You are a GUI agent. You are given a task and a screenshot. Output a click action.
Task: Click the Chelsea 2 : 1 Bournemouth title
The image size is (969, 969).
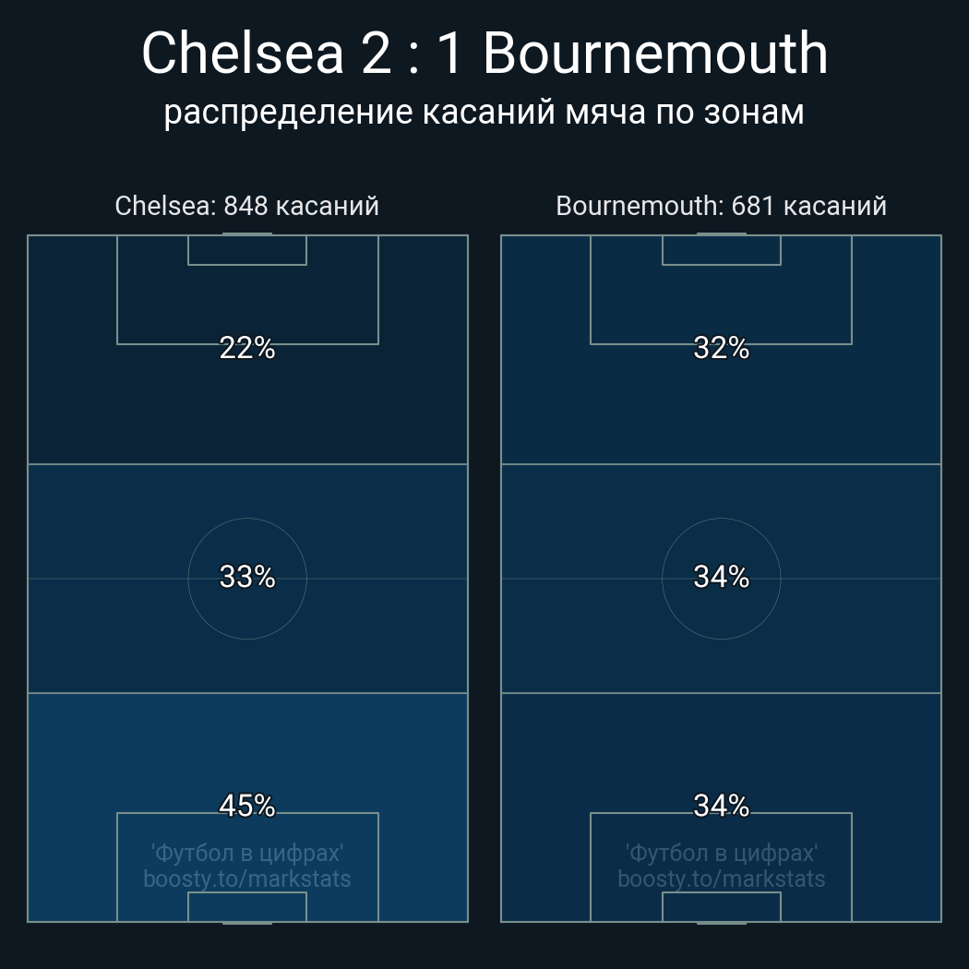(484, 54)
